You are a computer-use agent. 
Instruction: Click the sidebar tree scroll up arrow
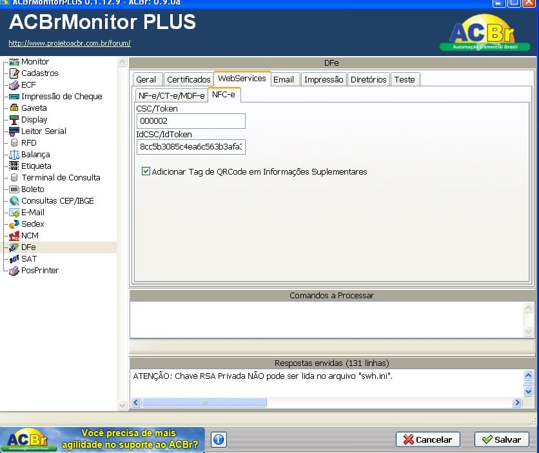122,62
